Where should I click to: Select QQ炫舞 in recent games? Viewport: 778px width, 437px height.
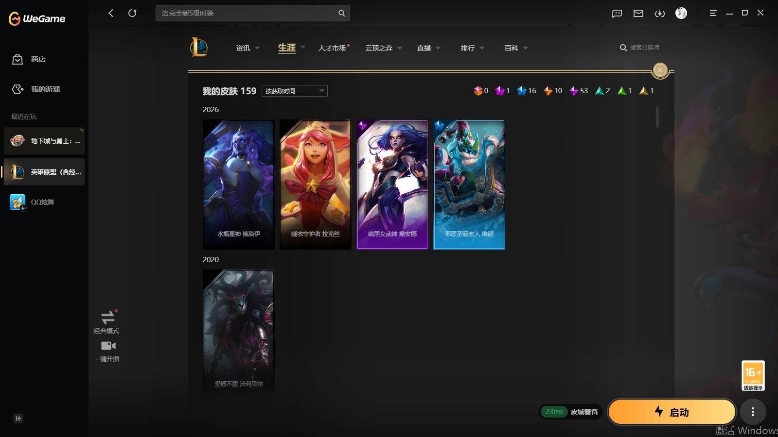(44, 202)
